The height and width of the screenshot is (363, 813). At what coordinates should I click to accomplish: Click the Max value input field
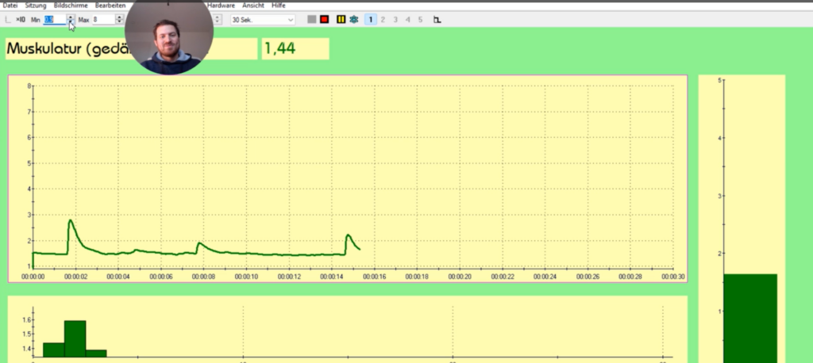click(x=103, y=19)
